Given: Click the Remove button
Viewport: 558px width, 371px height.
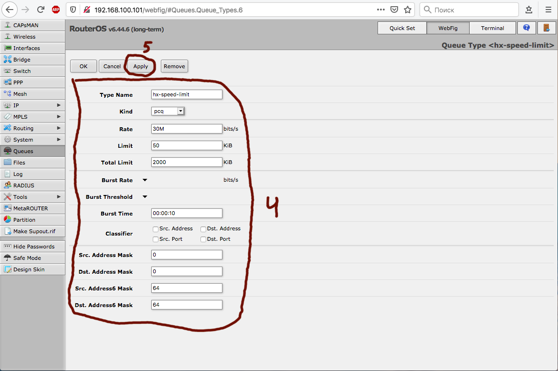Looking at the screenshot, I should click(x=174, y=66).
